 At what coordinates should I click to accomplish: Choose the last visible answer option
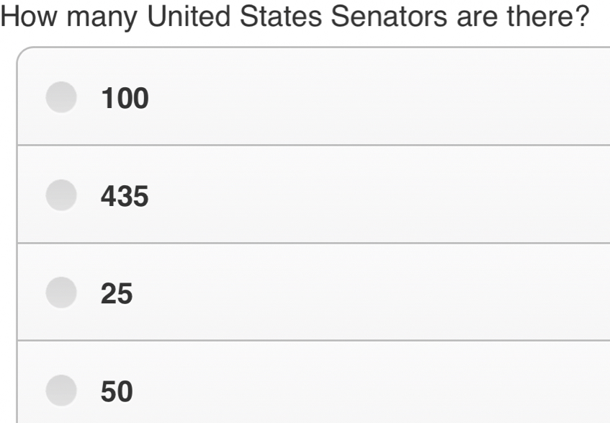tap(61, 391)
